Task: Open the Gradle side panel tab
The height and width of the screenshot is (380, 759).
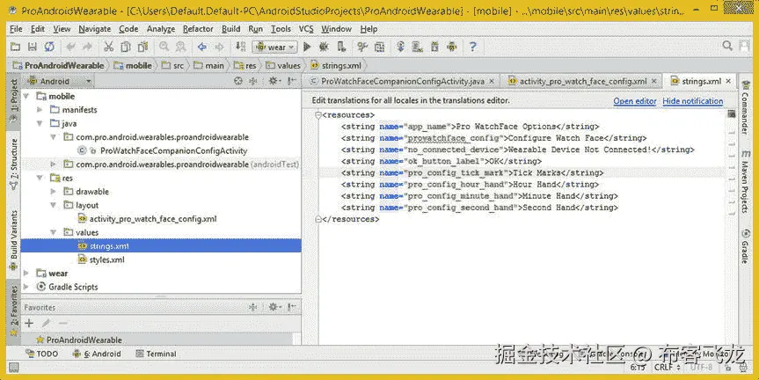Action: pos(746,246)
